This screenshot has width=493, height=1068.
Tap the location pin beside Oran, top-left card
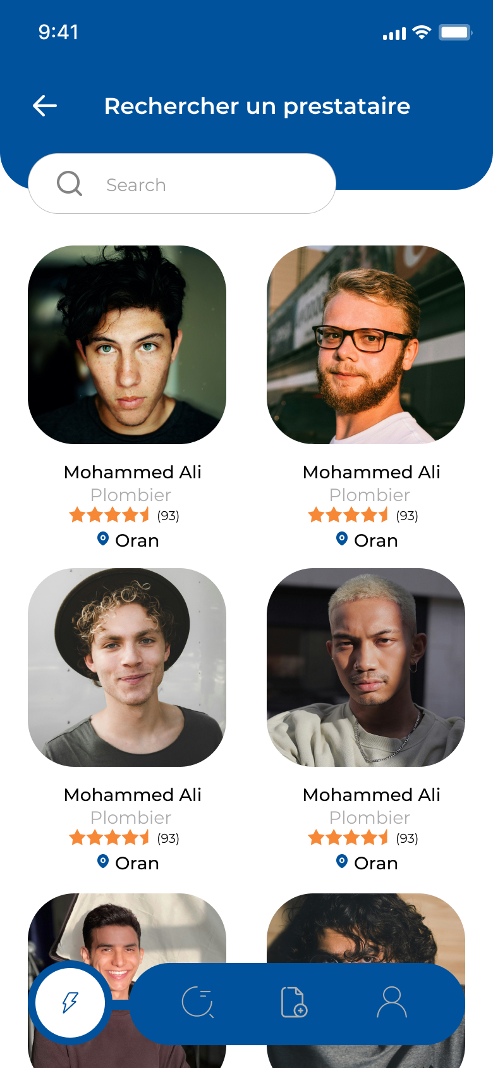click(103, 539)
